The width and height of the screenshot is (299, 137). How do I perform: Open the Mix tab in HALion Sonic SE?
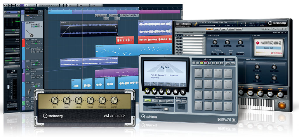(224, 29)
